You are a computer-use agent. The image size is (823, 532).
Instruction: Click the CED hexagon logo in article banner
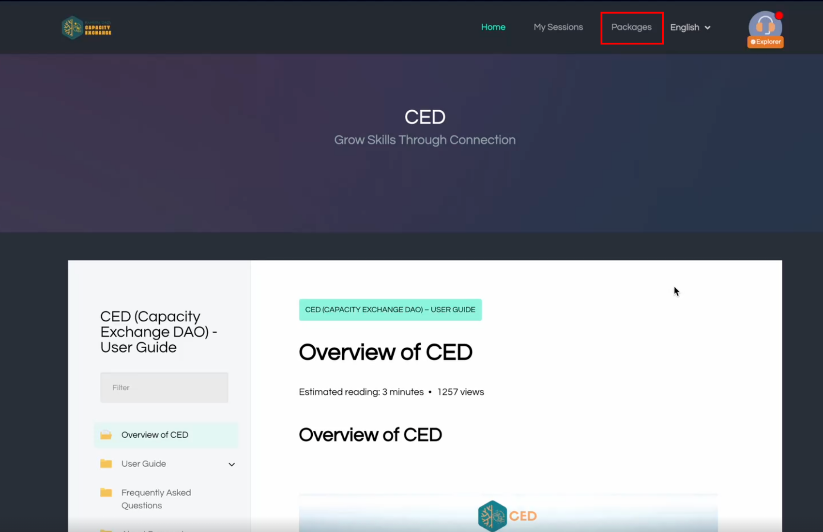click(x=492, y=516)
